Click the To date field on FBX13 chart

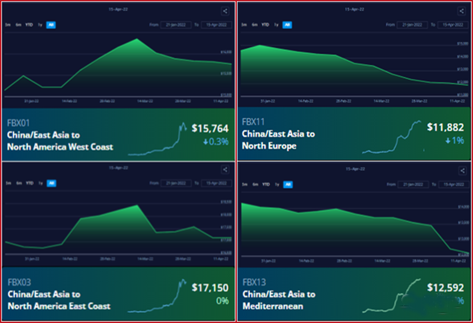453,183
